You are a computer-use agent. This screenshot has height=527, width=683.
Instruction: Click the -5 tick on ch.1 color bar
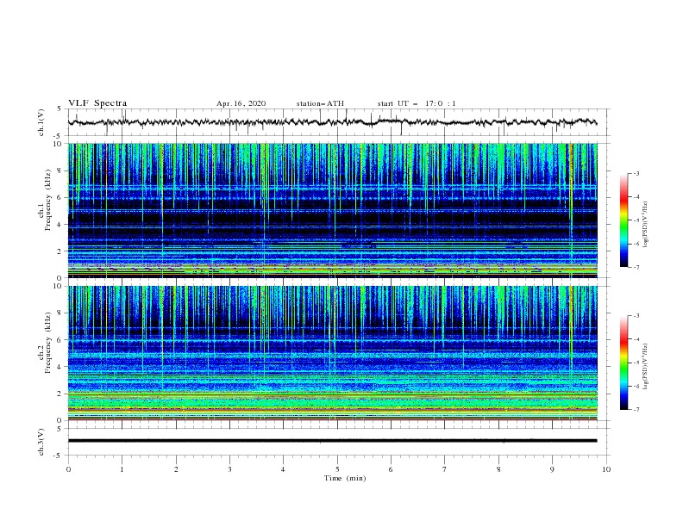636,220
